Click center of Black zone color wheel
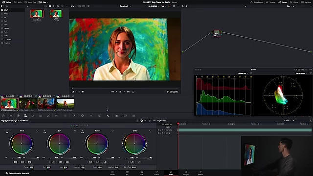The height and width of the screenshot is (176, 313). [x=22, y=144]
